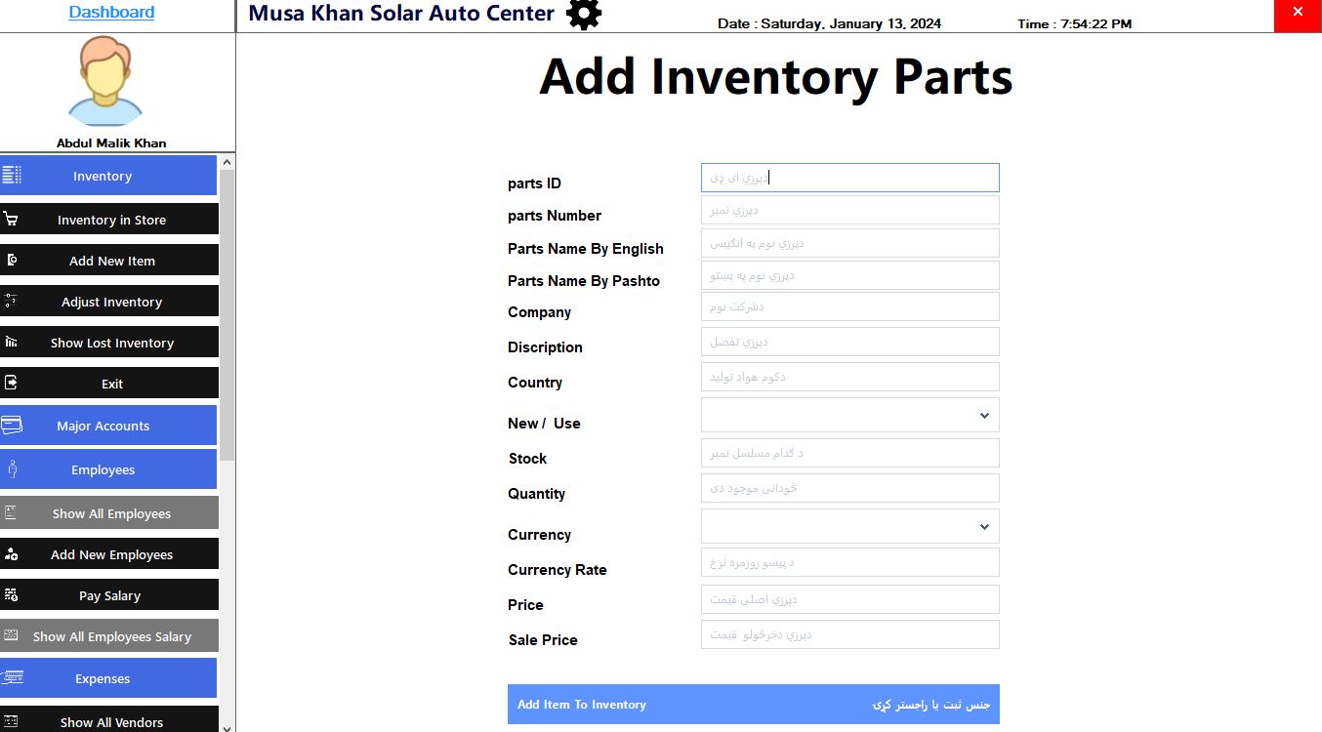Click the parts Number input field

[849, 211]
